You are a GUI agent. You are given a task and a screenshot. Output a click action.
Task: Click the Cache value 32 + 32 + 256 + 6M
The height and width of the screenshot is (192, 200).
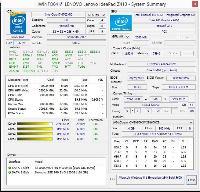point(66,32)
